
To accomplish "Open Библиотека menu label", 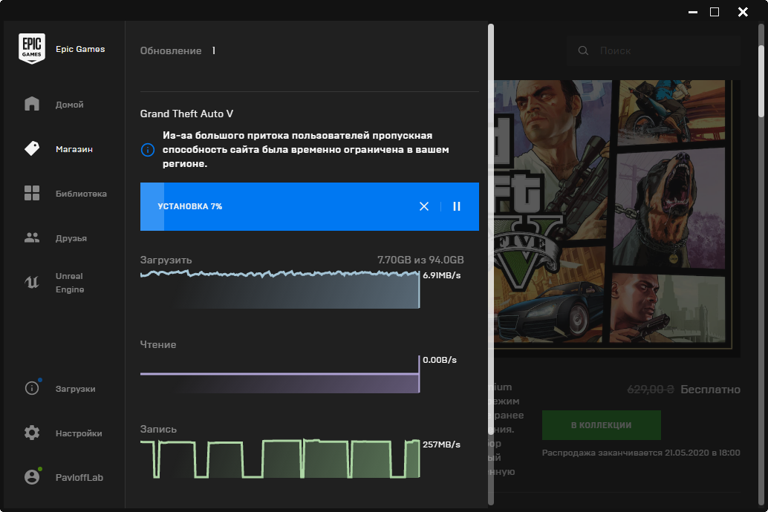I will pos(81,194).
